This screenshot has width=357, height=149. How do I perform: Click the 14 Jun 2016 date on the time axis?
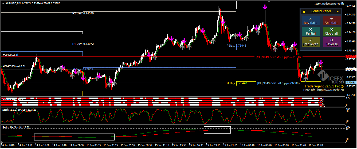(x=8, y=146)
